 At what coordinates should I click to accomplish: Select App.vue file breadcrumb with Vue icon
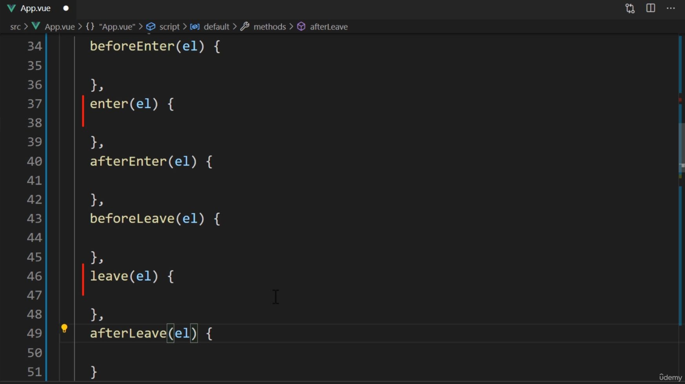click(53, 27)
